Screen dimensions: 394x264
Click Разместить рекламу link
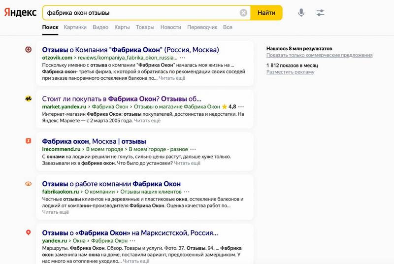click(290, 72)
